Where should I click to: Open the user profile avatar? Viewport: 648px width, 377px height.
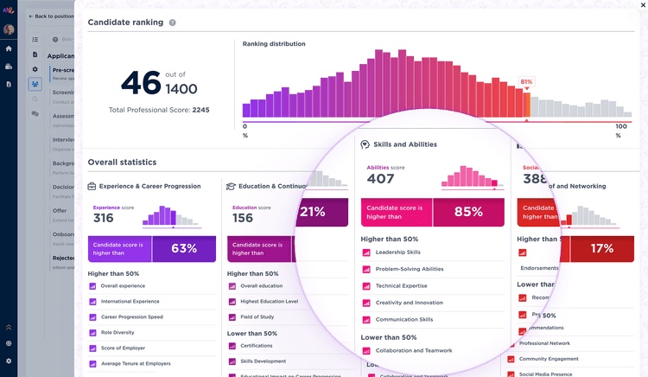point(9,30)
